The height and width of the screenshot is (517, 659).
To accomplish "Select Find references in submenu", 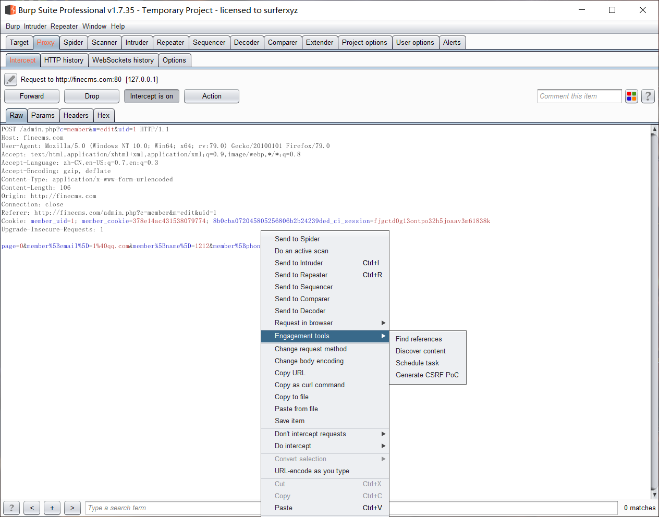I will [x=428, y=339].
